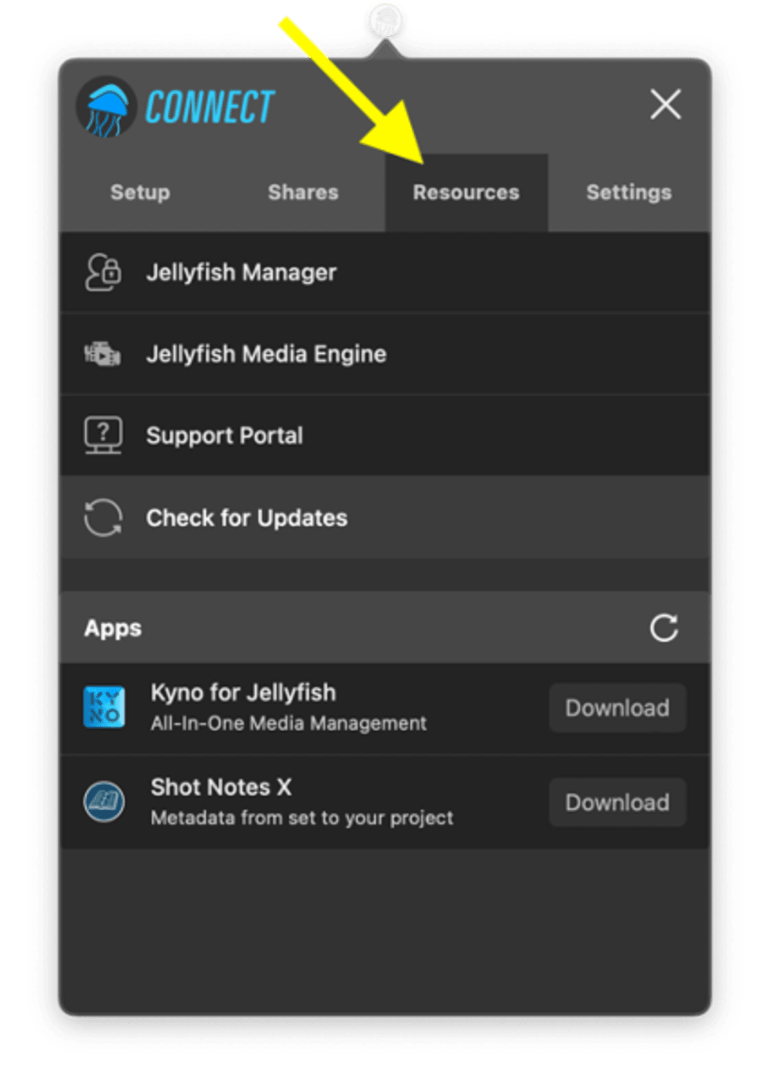This screenshot has width=770, height=1081.
Task: Click the Jellyfish Media Engine camera icon
Action: [102, 354]
